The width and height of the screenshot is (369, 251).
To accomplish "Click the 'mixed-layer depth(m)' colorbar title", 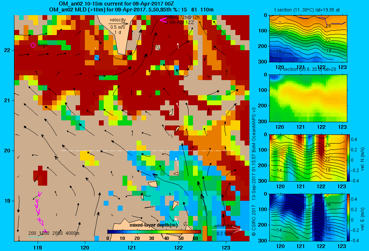I will click(x=154, y=225).
